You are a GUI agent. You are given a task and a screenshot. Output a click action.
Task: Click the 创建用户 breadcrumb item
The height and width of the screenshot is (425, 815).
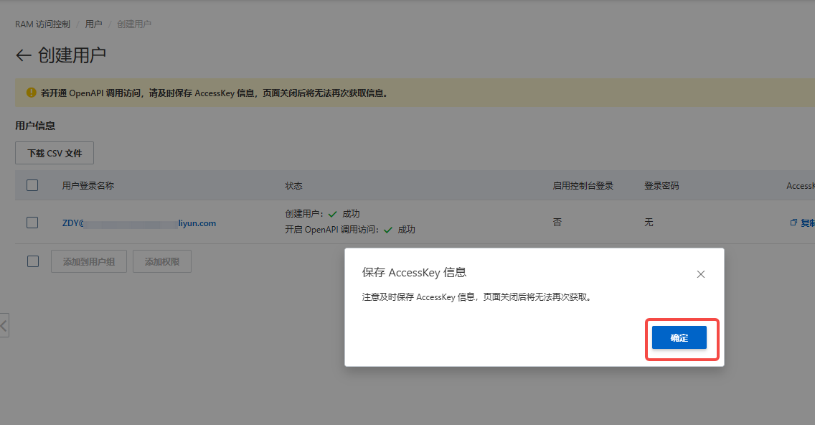click(x=134, y=24)
